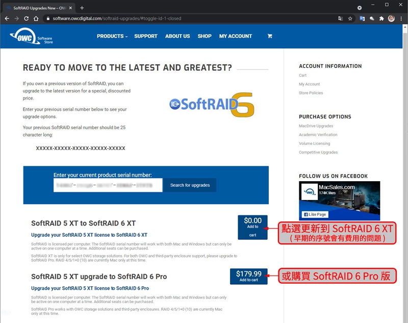
Task: Click the address bar URL
Action: point(117,18)
